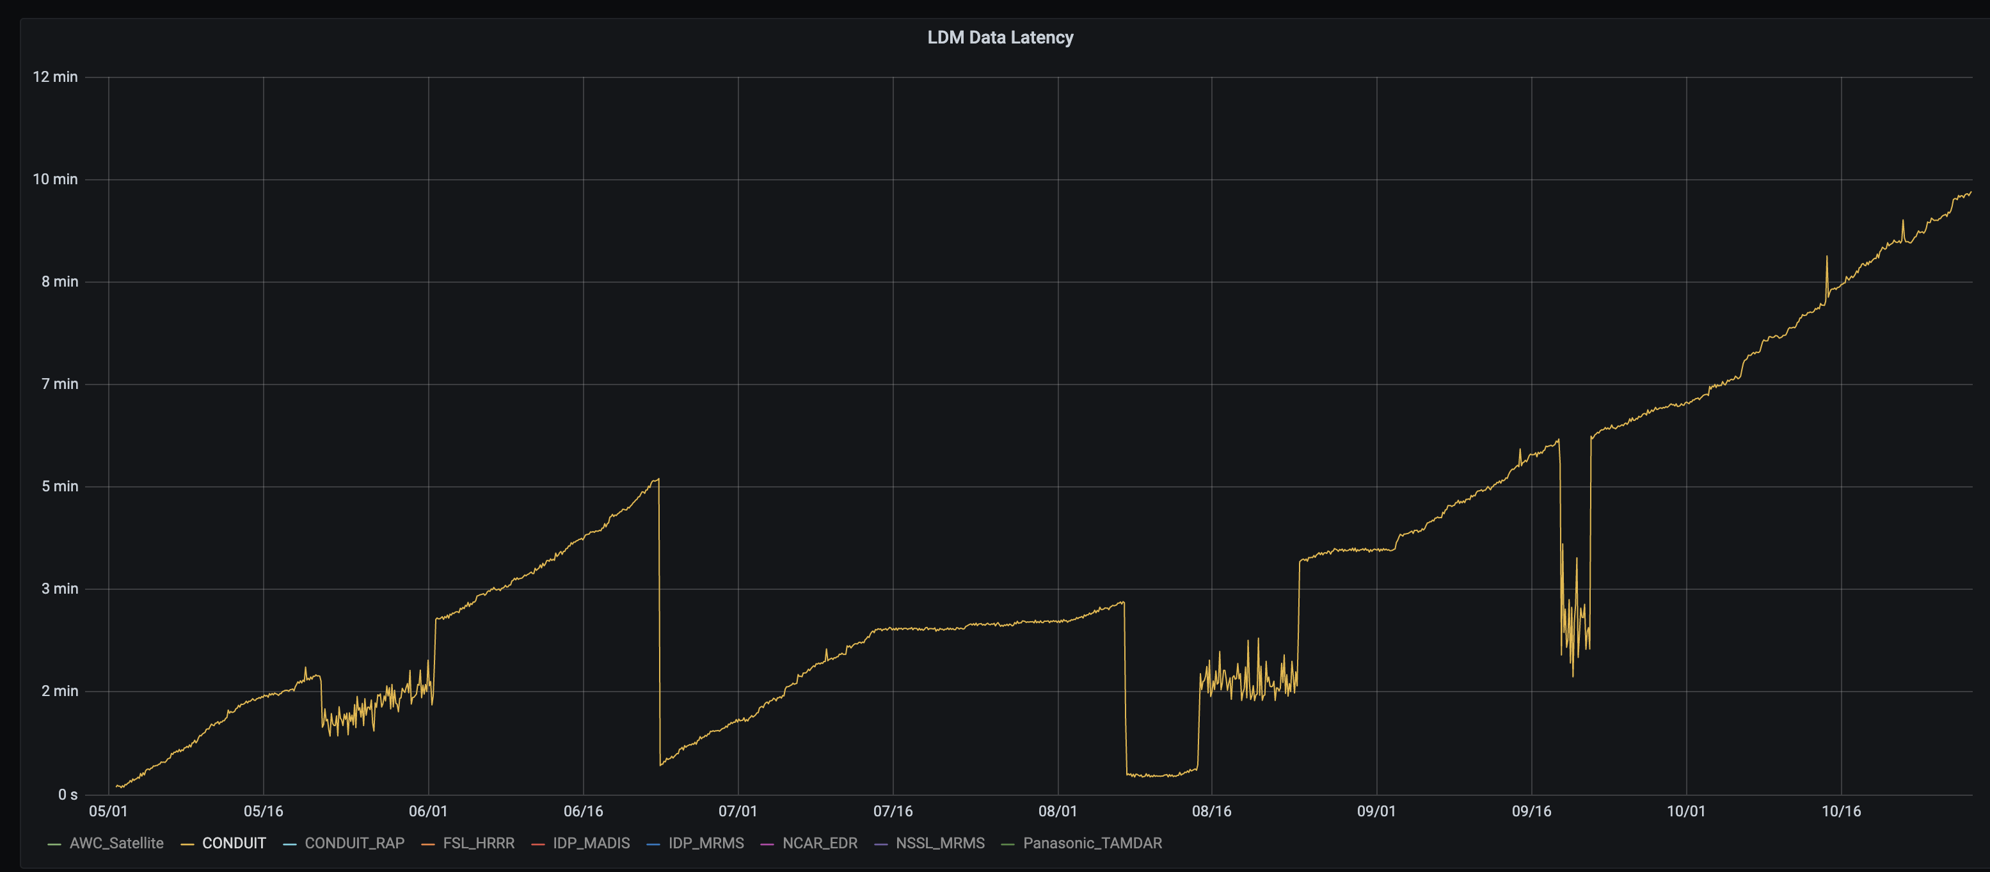Click blue IDP_MRMS color line icon

(653, 844)
